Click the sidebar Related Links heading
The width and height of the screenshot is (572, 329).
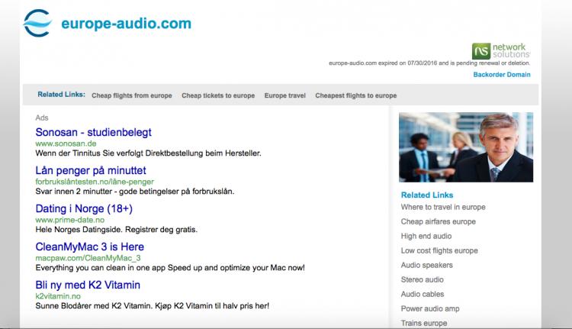coord(427,195)
